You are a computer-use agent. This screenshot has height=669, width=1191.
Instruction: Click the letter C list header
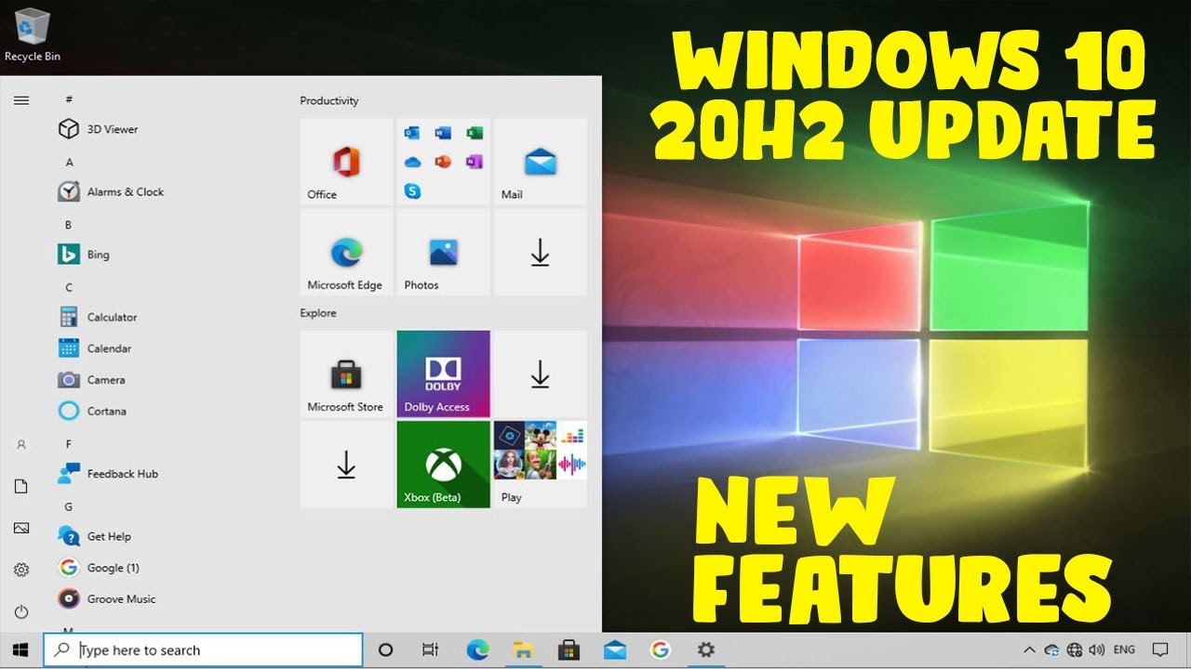69,288
